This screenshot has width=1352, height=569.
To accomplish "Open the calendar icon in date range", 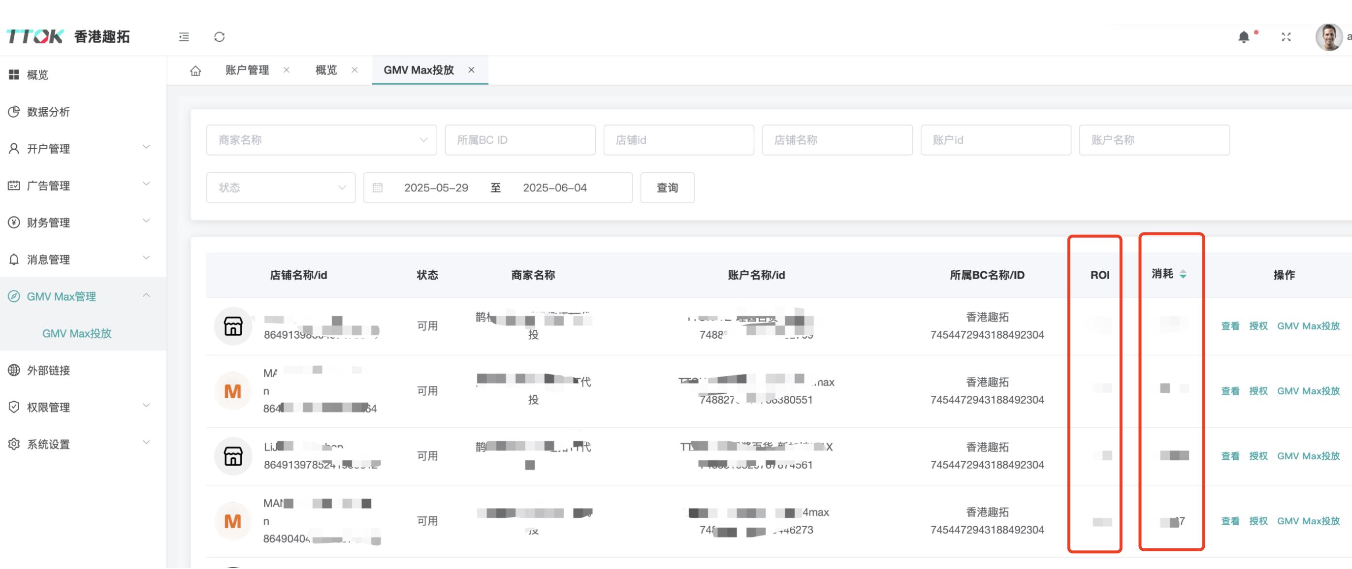I will (x=377, y=188).
